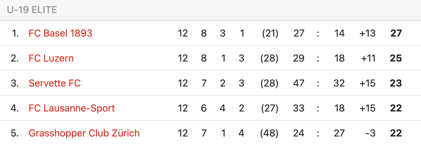Click the (21) value in Basel's row
421x145 pixels.
(x=270, y=33)
